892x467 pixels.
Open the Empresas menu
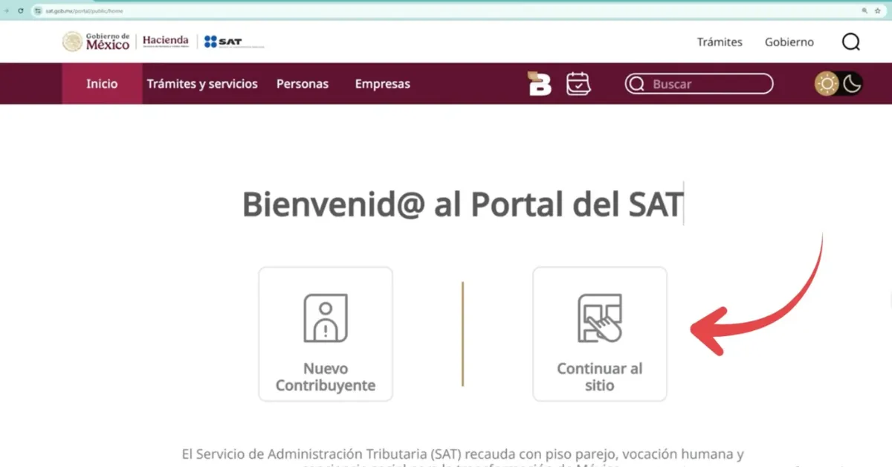pyautogui.click(x=382, y=84)
